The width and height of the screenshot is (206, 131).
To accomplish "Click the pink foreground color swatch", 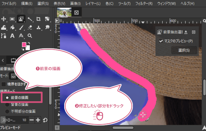I will (x=24, y=44).
